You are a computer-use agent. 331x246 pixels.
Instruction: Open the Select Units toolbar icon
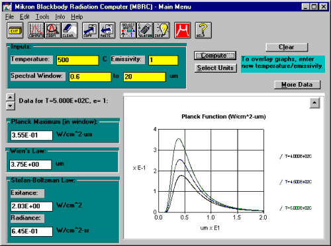[x=128, y=30]
